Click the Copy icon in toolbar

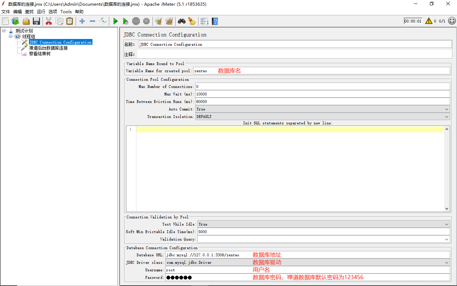coord(59,21)
